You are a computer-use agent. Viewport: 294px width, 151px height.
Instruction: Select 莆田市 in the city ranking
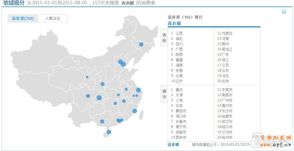(180, 111)
